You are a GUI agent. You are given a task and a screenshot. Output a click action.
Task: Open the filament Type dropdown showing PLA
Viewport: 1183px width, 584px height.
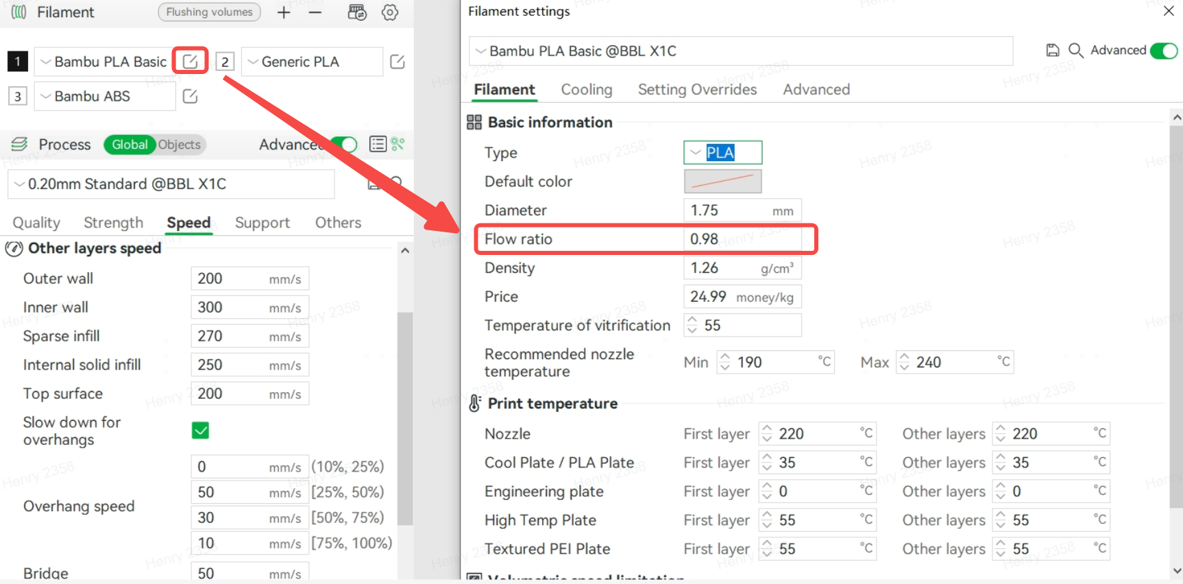point(722,152)
